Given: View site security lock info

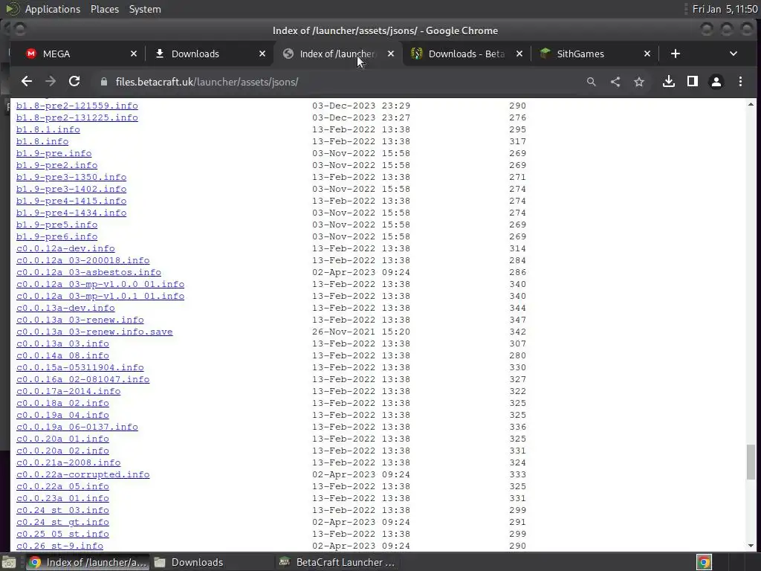Looking at the screenshot, I should pos(103,82).
